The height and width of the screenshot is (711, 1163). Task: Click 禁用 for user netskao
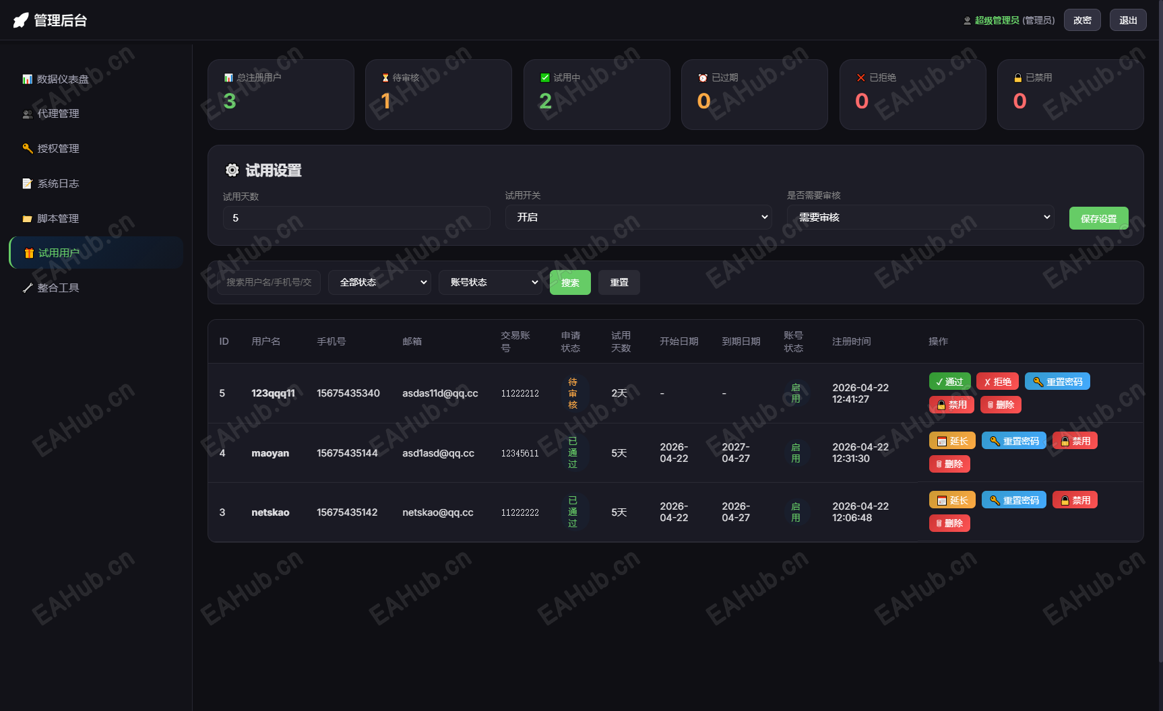(x=1075, y=500)
